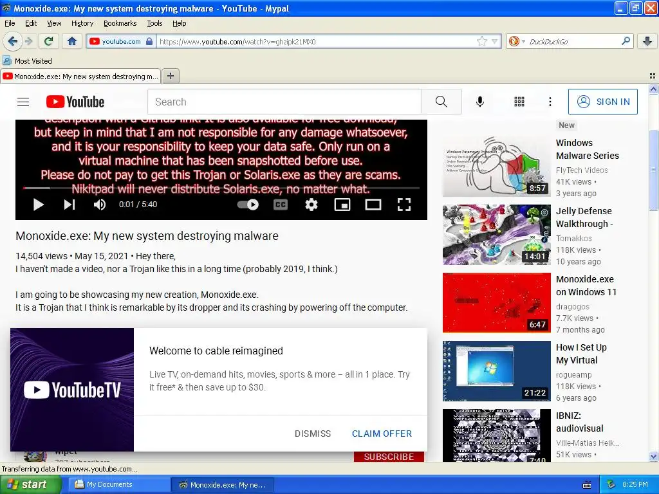Click the browser URL address field
This screenshot has width=659, height=494.
[317, 41]
